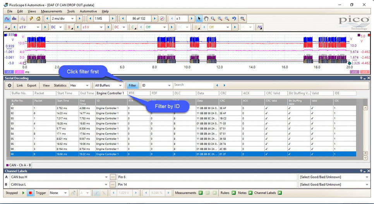Click the ID filter field Engine Controller 1

click(111, 93)
